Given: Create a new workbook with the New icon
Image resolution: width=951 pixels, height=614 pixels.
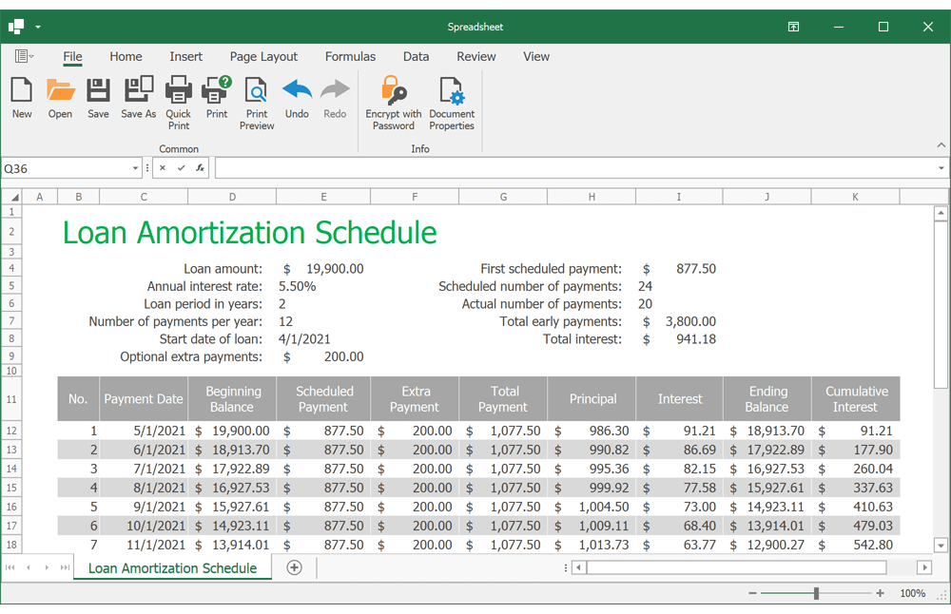Looking at the screenshot, I should coord(21,95).
